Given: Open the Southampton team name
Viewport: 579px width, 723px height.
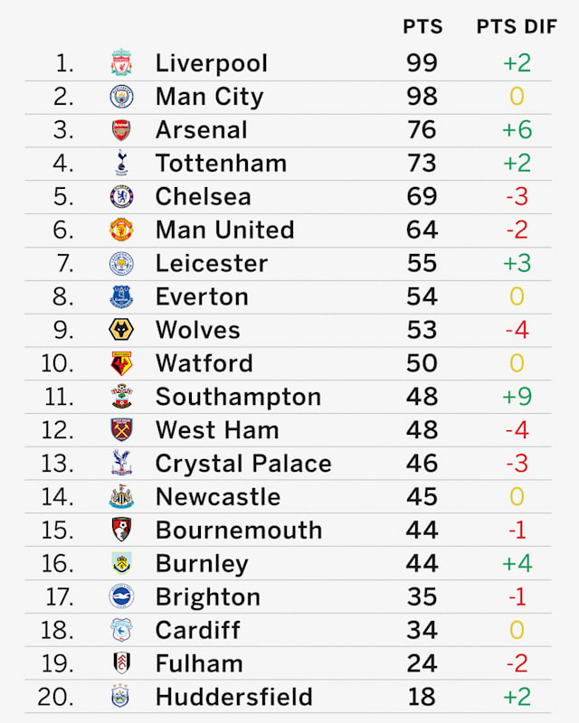Looking at the screenshot, I should (x=238, y=397).
